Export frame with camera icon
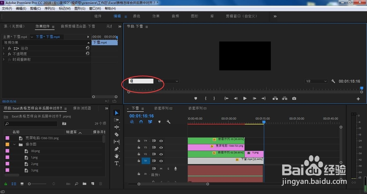This screenshot has height=194, width=367. pos(294,98)
